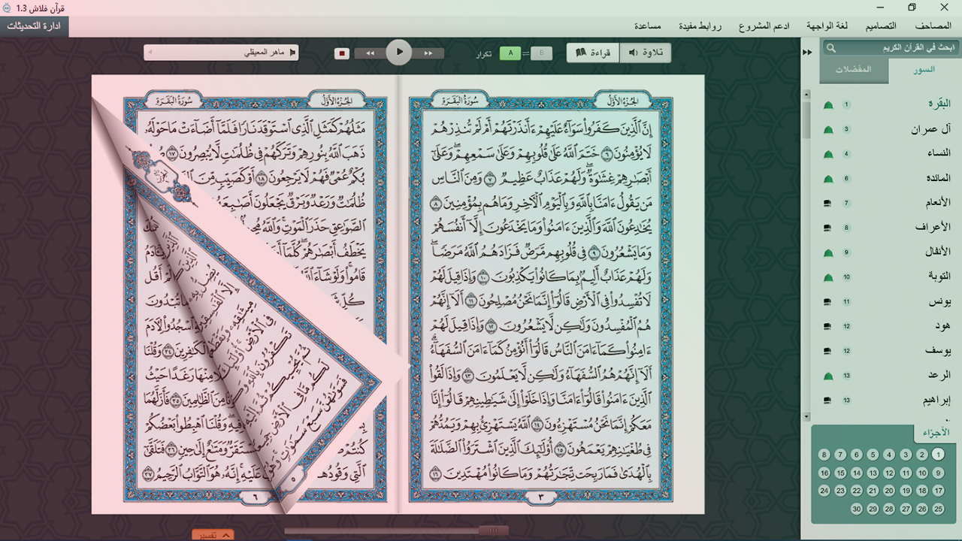962x541 pixels.
Task: Jump to juz 25
Action: pyautogui.click(x=938, y=509)
